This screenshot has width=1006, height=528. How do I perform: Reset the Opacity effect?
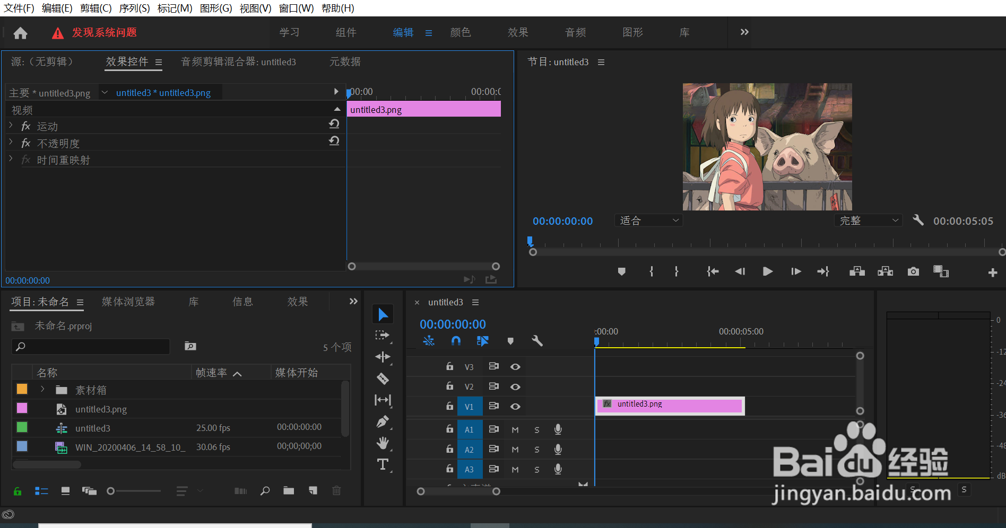pos(334,140)
